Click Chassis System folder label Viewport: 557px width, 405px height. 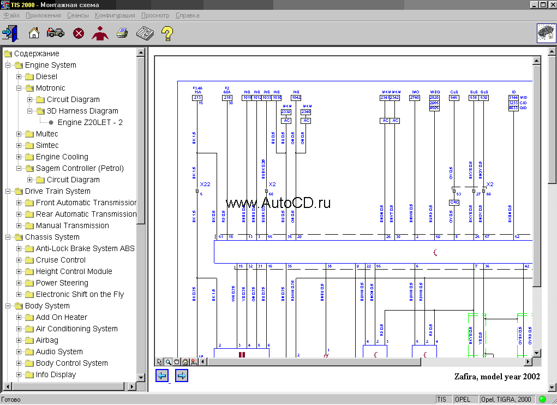[x=52, y=237]
